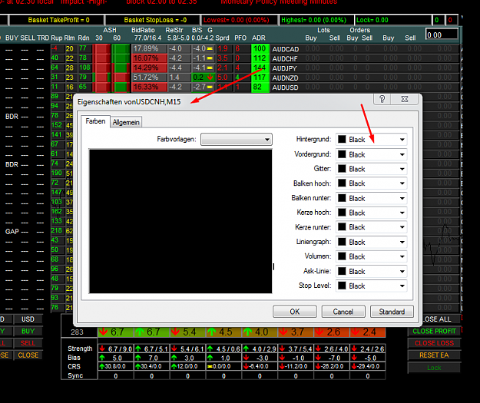Click the black Gitter color swatch
Viewport: 480px width, 403px height.
click(x=342, y=169)
